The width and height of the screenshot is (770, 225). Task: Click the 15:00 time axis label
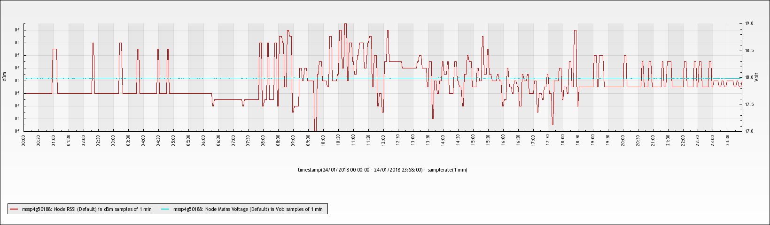473,141
